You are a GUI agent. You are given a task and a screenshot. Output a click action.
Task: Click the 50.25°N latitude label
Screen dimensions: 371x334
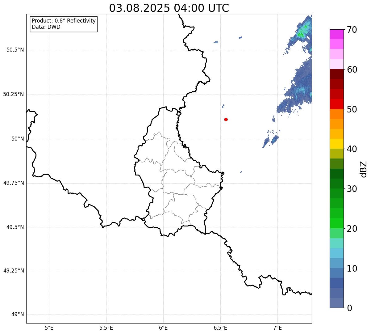(14, 94)
